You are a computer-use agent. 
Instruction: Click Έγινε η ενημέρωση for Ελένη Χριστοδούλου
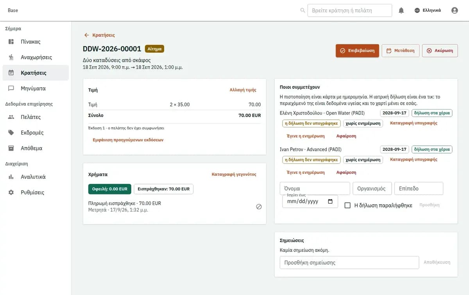point(306,136)
